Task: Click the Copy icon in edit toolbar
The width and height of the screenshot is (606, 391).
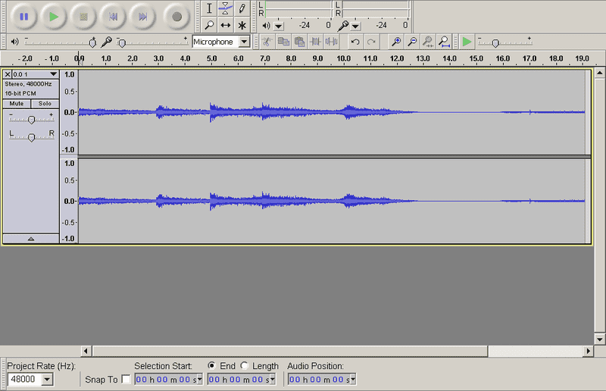Action: click(283, 42)
